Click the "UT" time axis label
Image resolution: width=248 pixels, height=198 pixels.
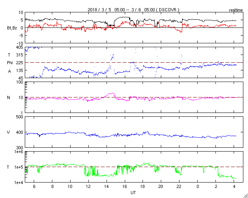point(133,193)
